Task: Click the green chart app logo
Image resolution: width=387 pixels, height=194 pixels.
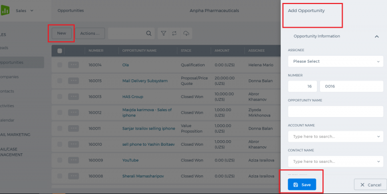Action: pyautogui.click(x=5, y=11)
